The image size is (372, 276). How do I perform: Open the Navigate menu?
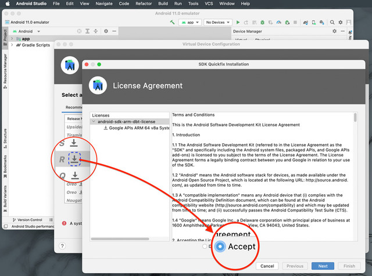[x=104, y=3]
